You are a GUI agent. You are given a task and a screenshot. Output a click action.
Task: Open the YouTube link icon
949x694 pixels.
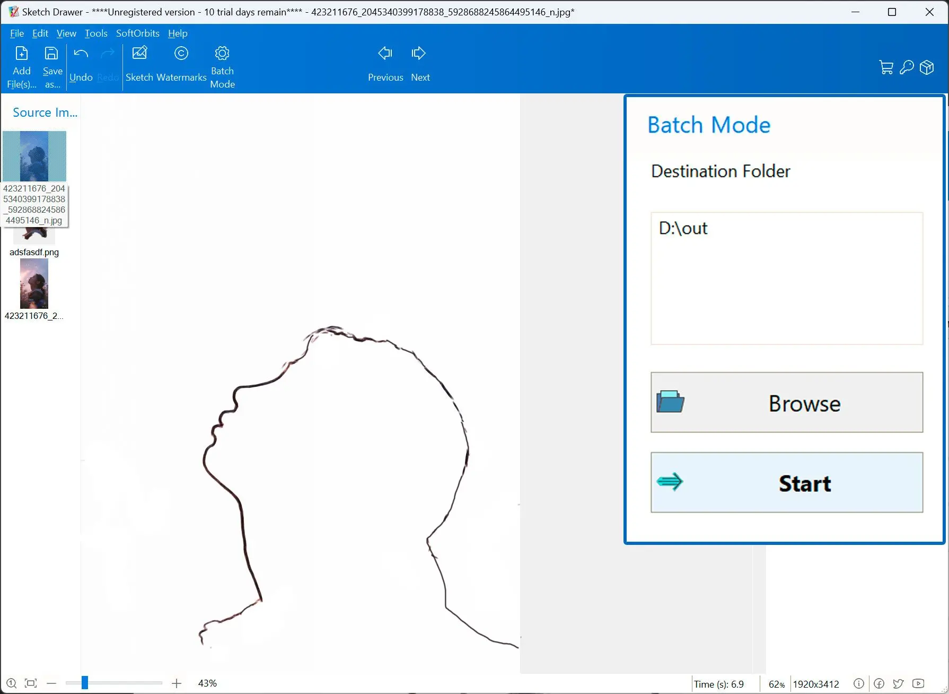(x=918, y=683)
